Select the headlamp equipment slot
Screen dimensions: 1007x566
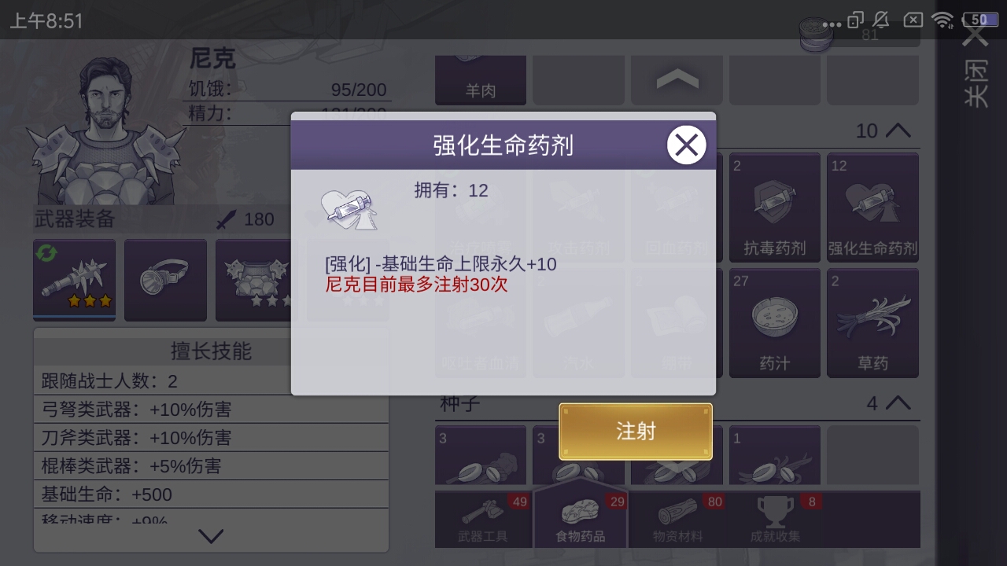(165, 280)
